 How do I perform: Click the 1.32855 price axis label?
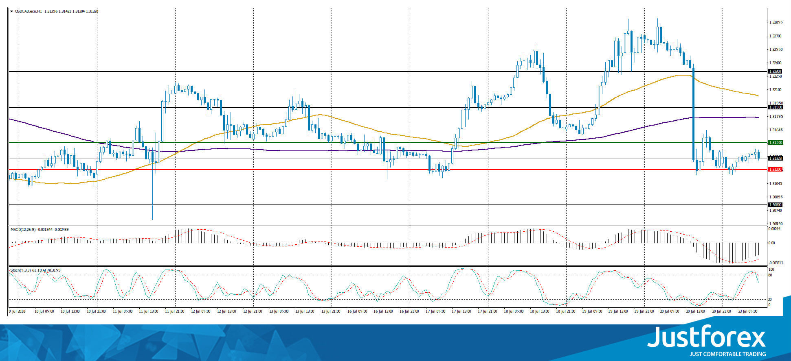tap(776, 22)
